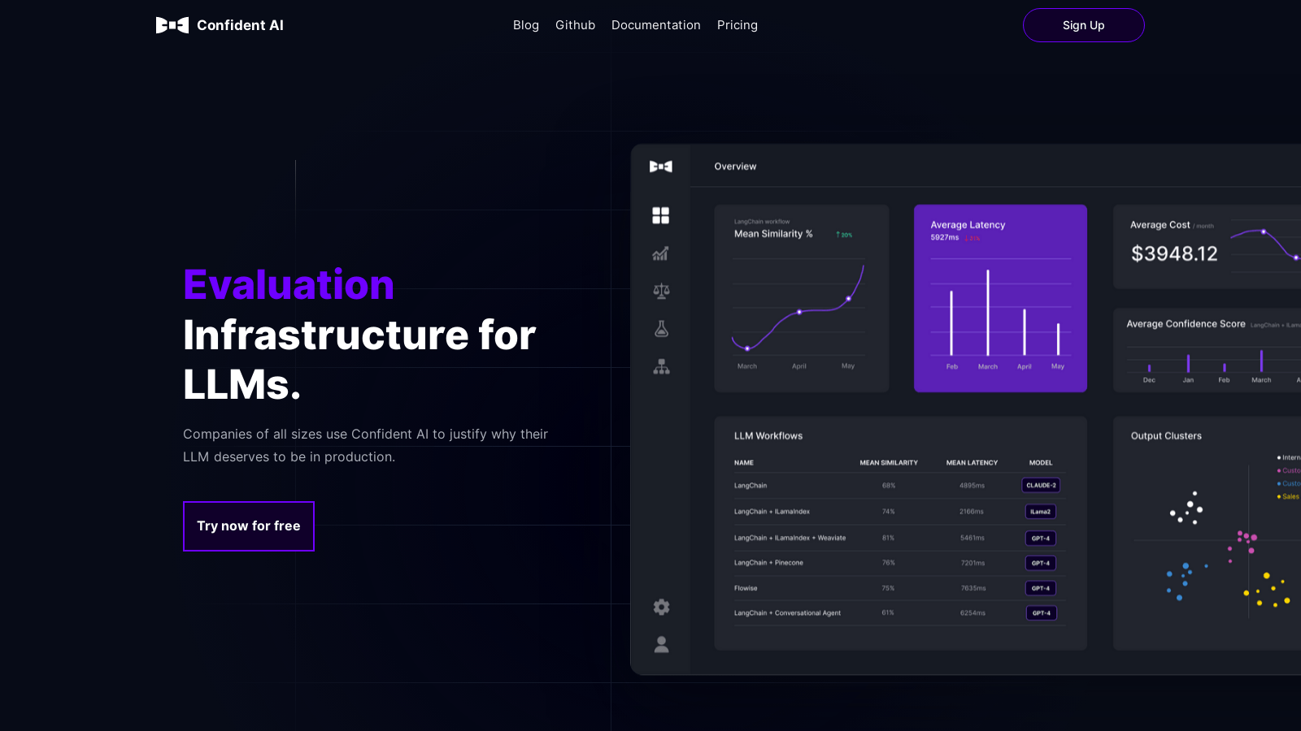
Task: Select the grid dashboard icon in sidebar
Action: click(x=661, y=215)
